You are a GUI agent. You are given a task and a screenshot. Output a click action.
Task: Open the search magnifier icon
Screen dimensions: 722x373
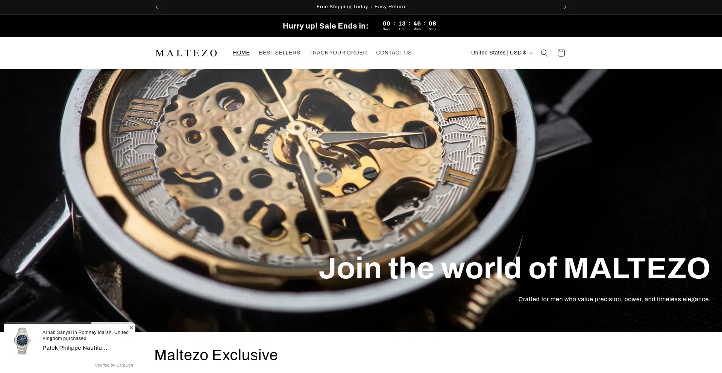coord(544,53)
